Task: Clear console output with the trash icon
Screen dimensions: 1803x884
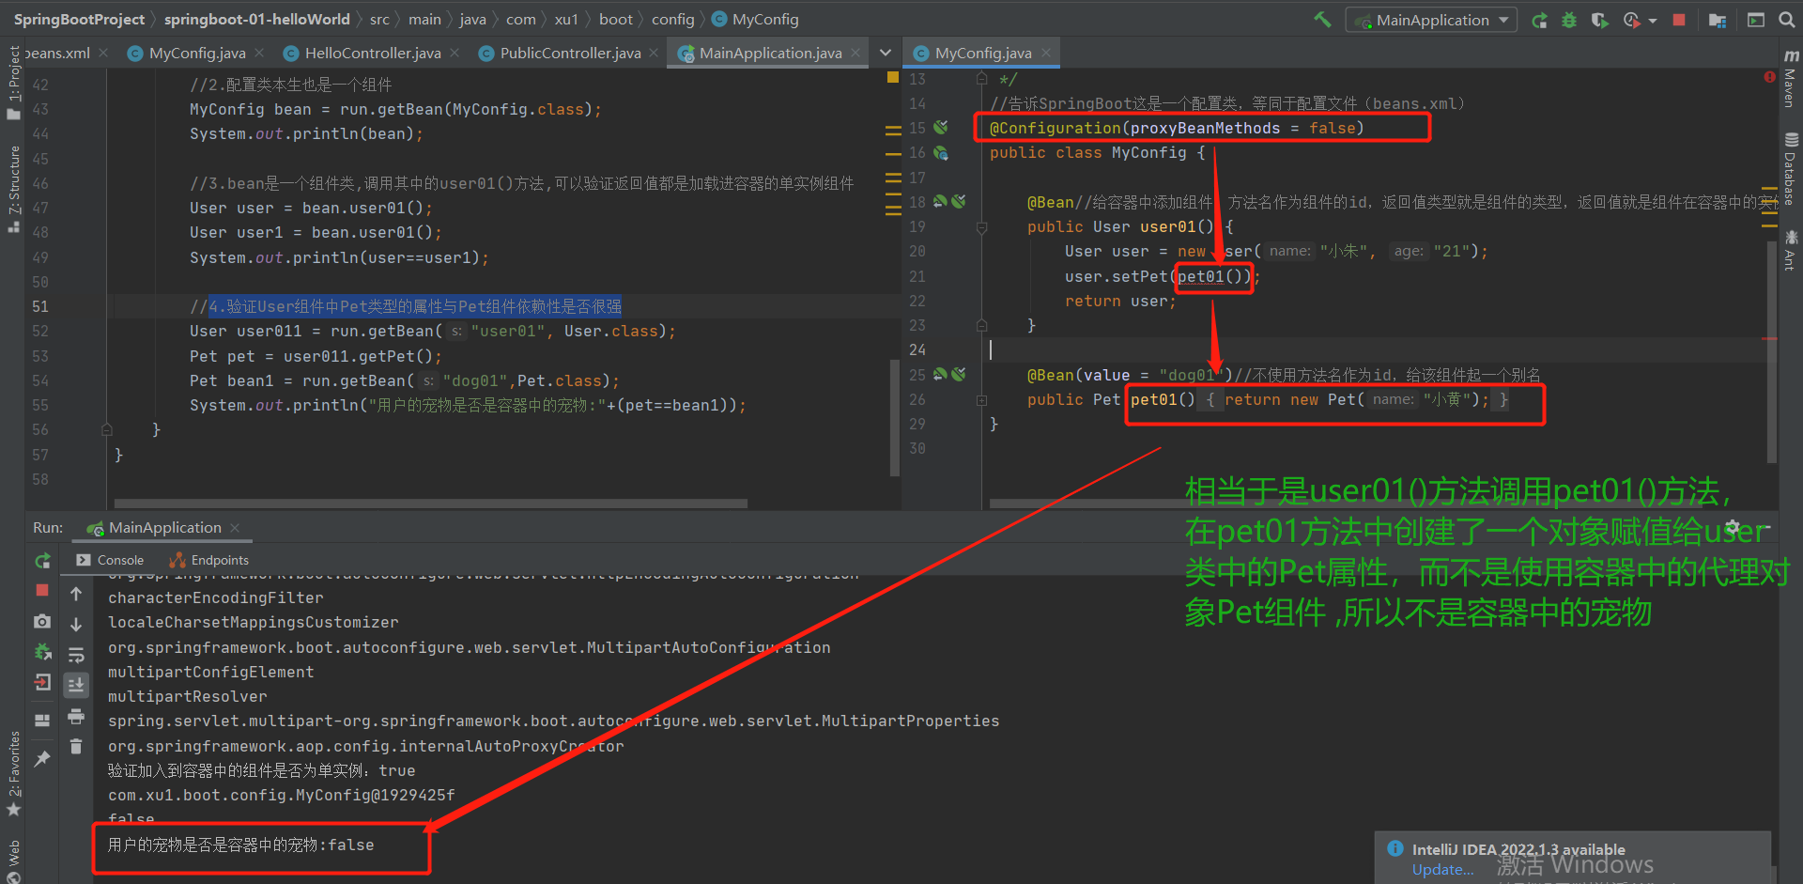Action: tap(76, 747)
